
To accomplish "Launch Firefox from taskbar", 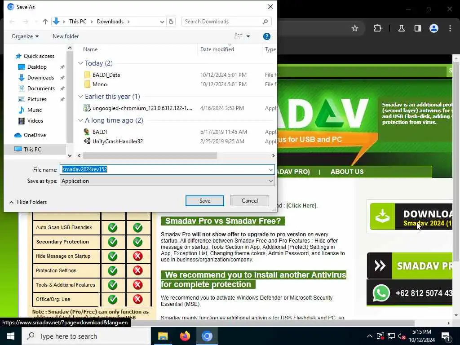I will [x=185, y=336].
